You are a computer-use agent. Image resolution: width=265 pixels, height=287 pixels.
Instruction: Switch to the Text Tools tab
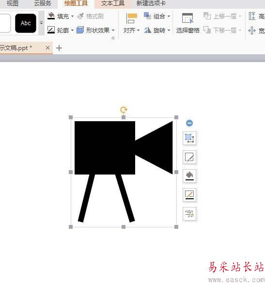pyautogui.click(x=113, y=3)
